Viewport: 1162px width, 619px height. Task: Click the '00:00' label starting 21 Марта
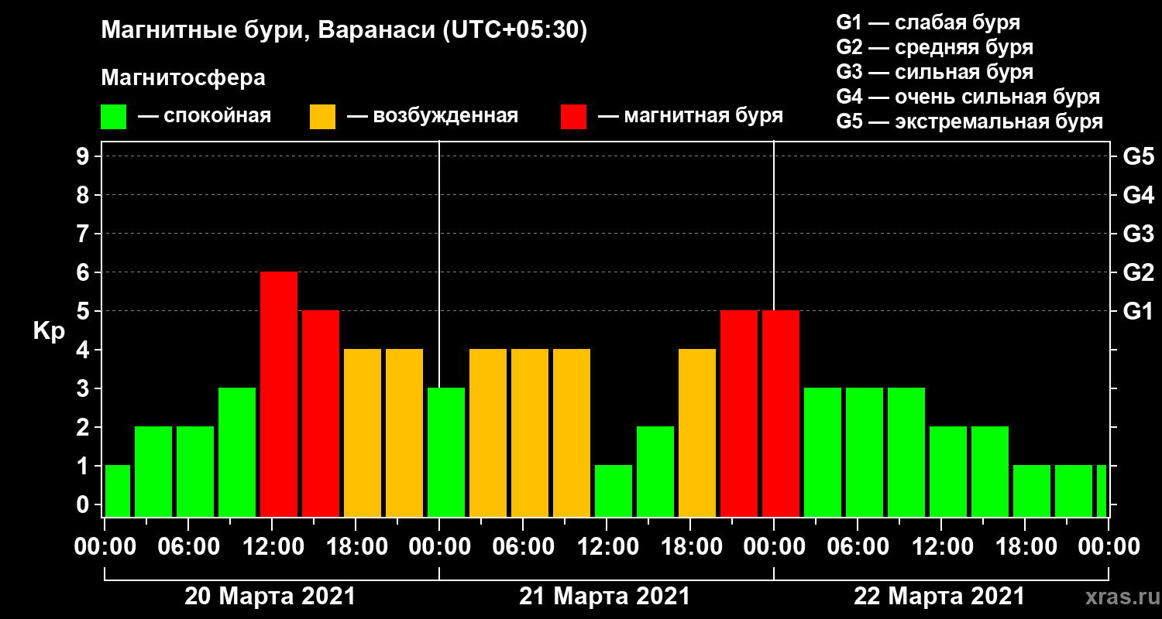point(440,546)
